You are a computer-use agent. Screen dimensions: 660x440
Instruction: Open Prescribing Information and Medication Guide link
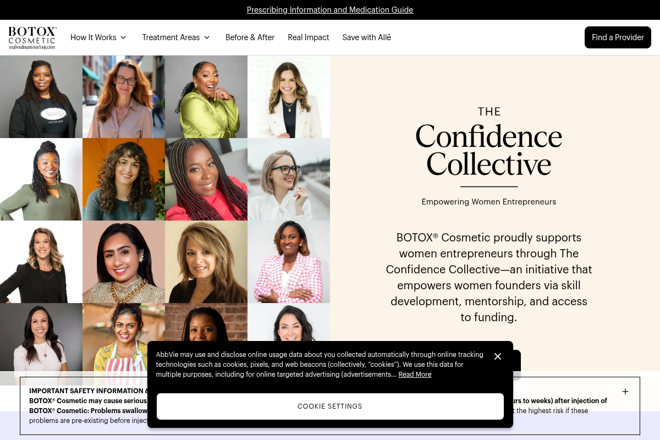(x=330, y=10)
